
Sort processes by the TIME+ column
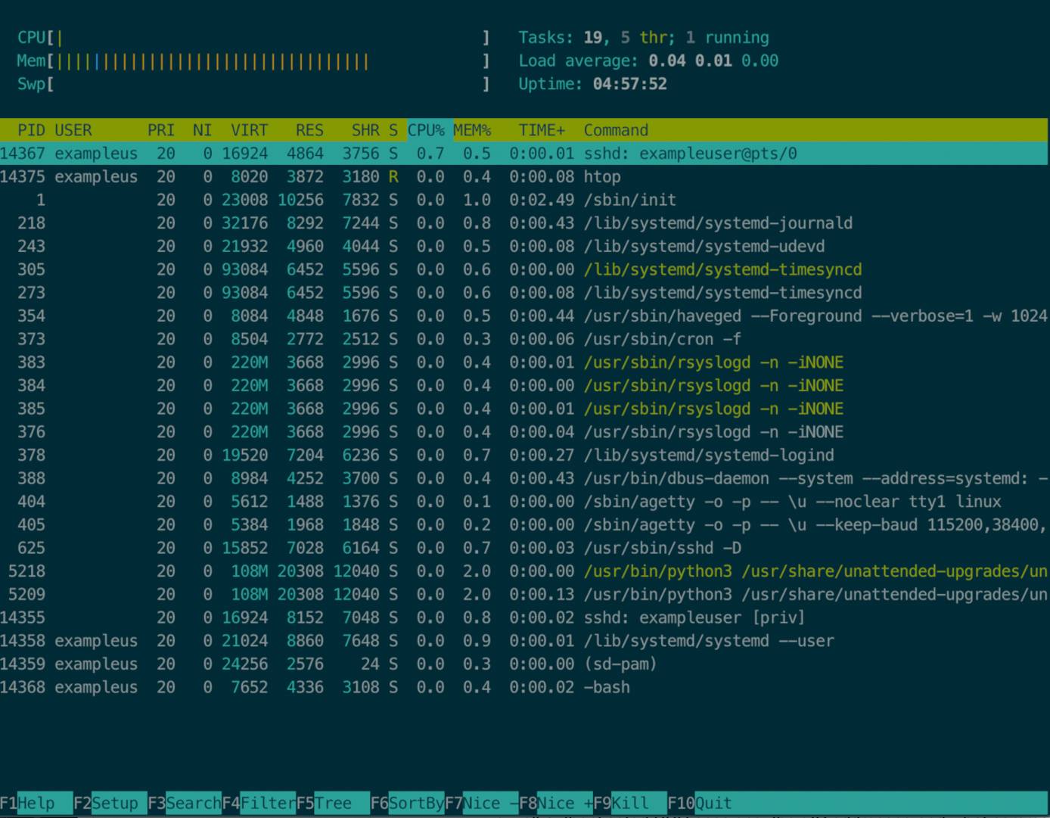click(x=542, y=130)
